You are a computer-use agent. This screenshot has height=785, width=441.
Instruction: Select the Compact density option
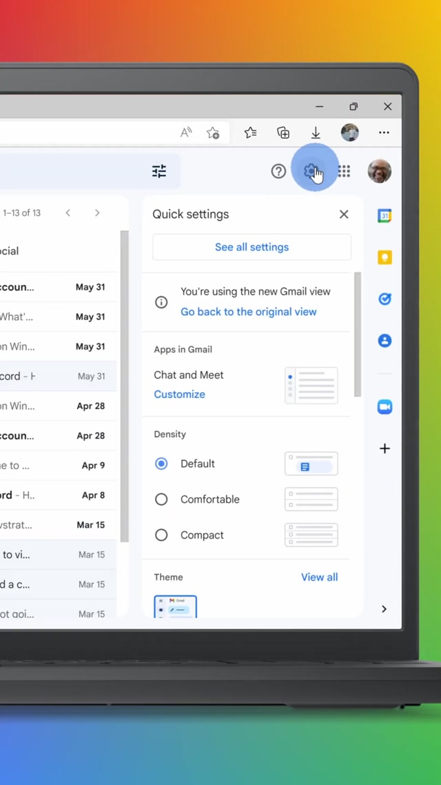[x=161, y=535]
